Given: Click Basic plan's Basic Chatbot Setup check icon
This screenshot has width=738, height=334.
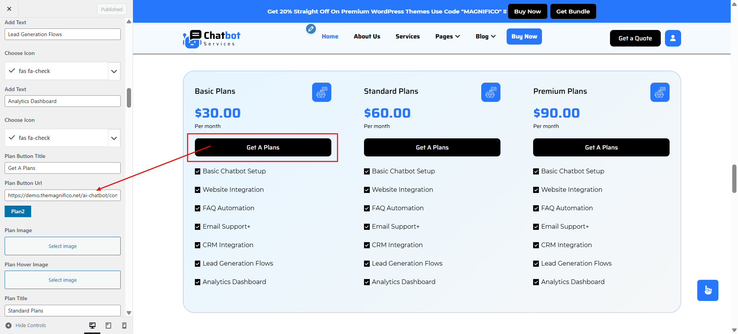Looking at the screenshot, I should point(198,171).
